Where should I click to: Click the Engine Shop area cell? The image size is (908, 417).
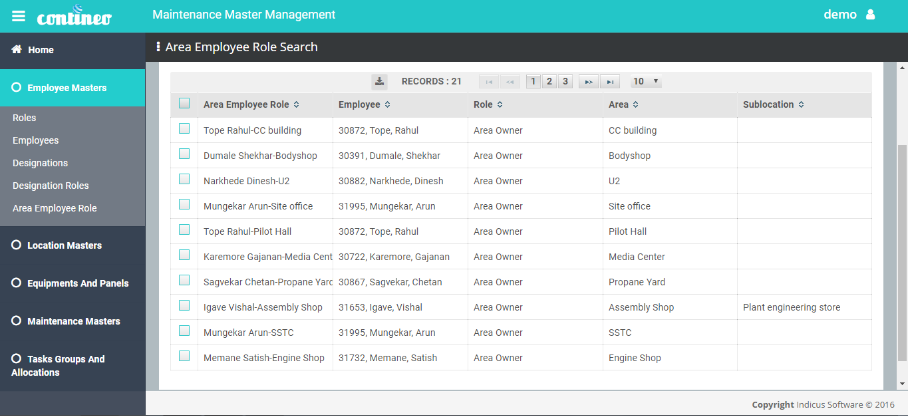670,358
